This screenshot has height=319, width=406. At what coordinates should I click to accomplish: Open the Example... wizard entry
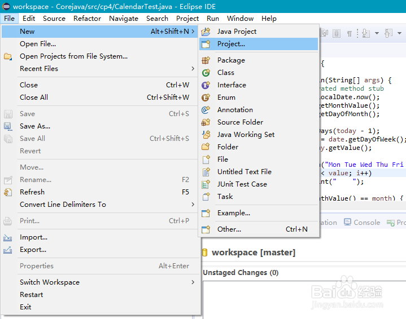tap(259, 213)
